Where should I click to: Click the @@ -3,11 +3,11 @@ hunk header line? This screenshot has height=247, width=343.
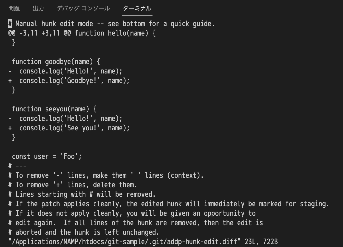pos(82,33)
